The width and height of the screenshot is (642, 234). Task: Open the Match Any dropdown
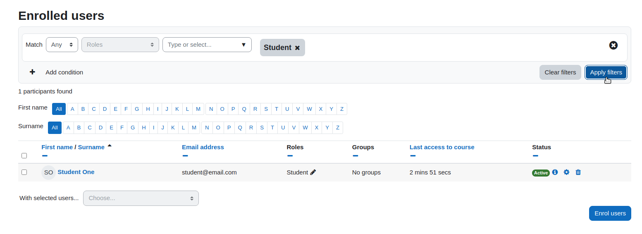pos(62,45)
